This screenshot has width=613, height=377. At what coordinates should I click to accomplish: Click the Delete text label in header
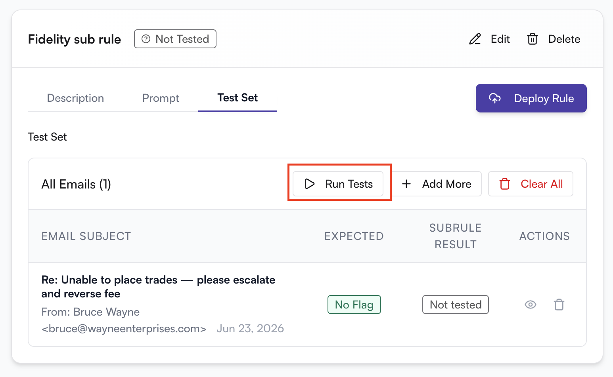pyautogui.click(x=564, y=39)
